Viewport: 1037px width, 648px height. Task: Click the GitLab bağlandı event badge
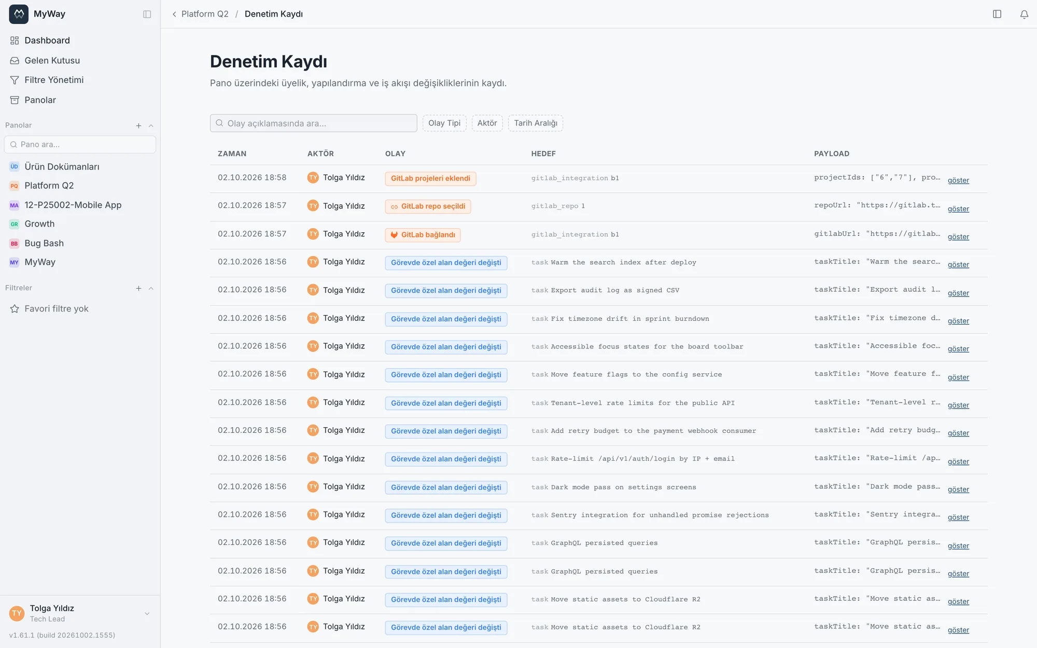pos(423,235)
